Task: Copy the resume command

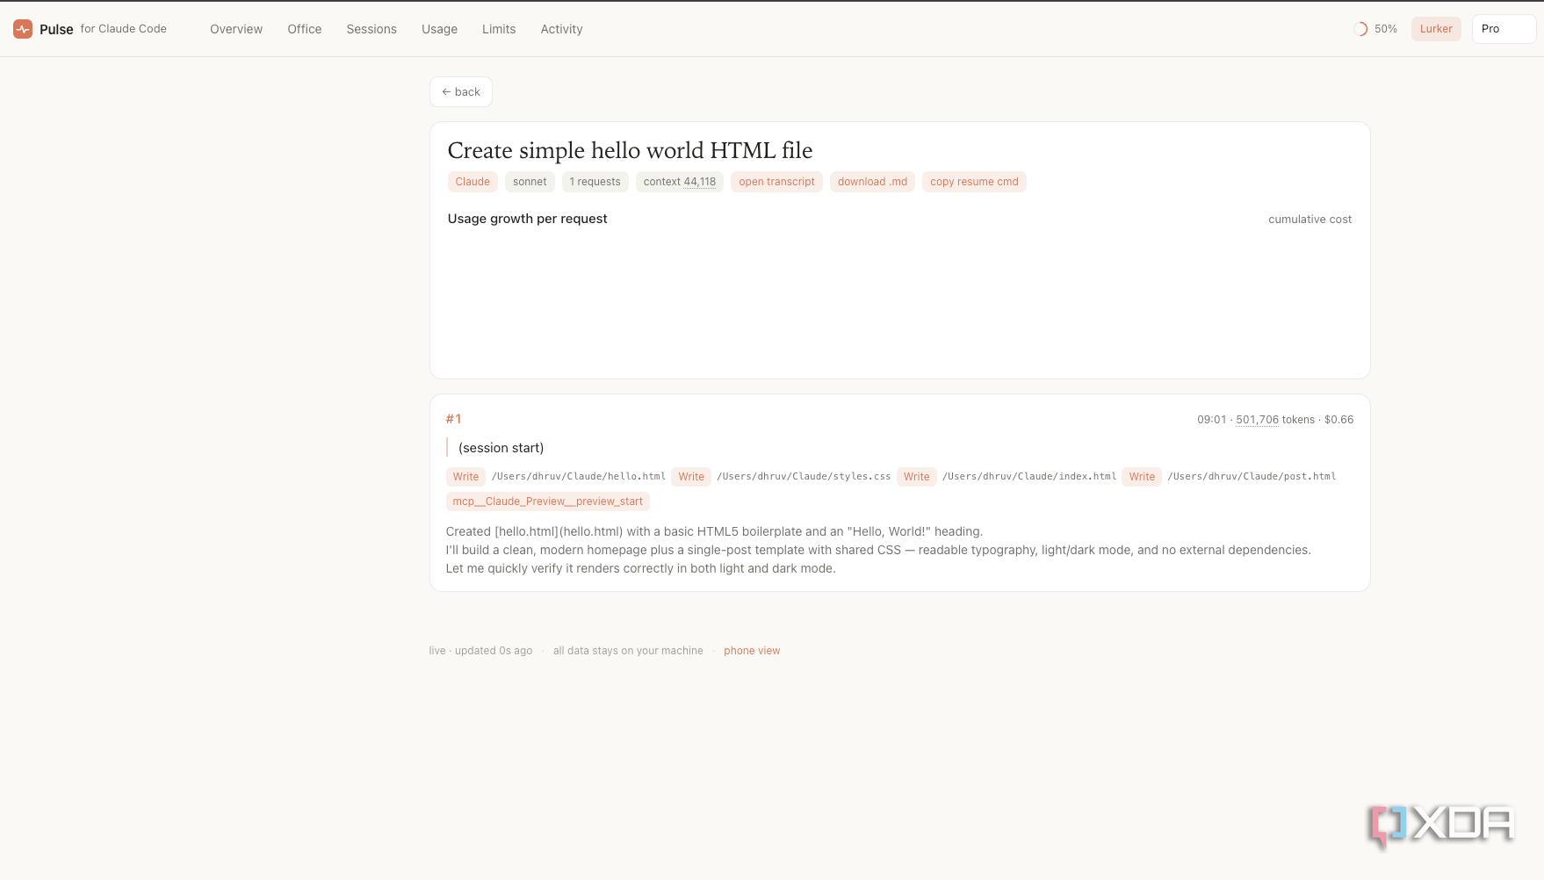Action: coord(974,182)
